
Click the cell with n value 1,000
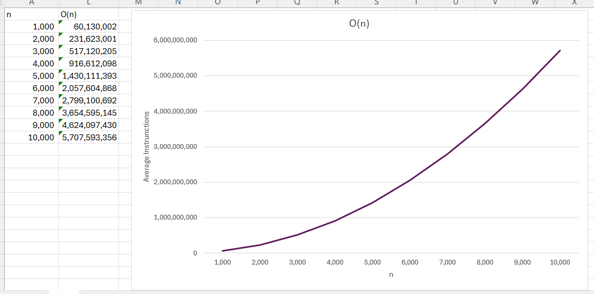coord(31,27)
